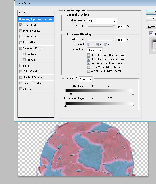Click Underlying Layer white point slider

(x=133, y=106)
